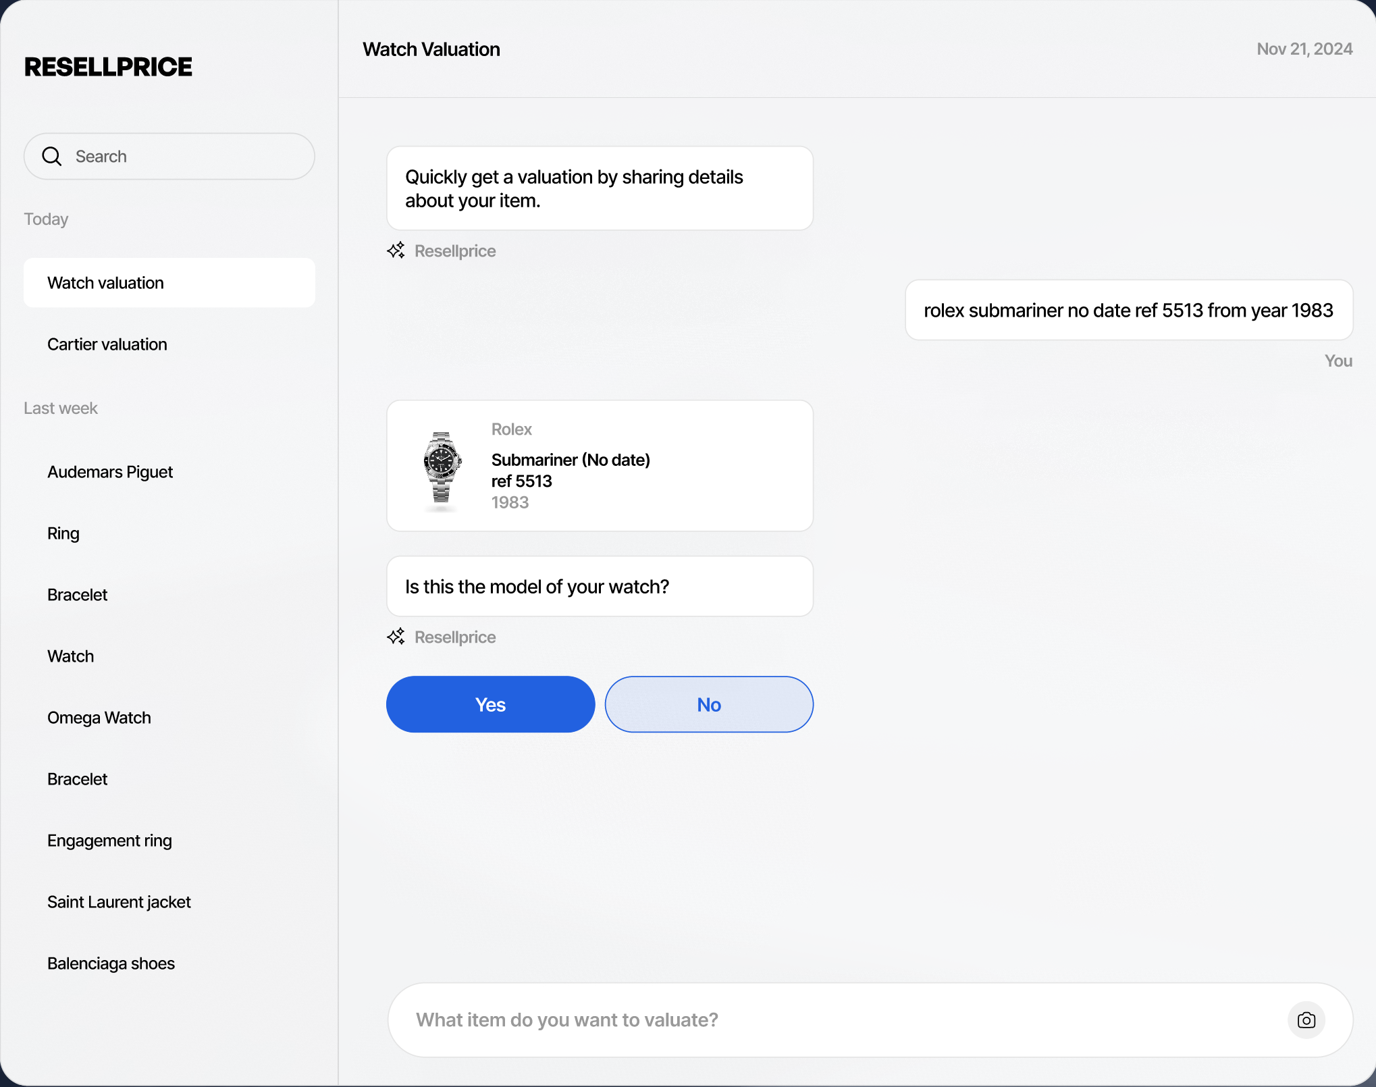Click the search magnifier icon
Image resolution: width=1376 pixels, height=1087 pixels.
click(52, 157)
